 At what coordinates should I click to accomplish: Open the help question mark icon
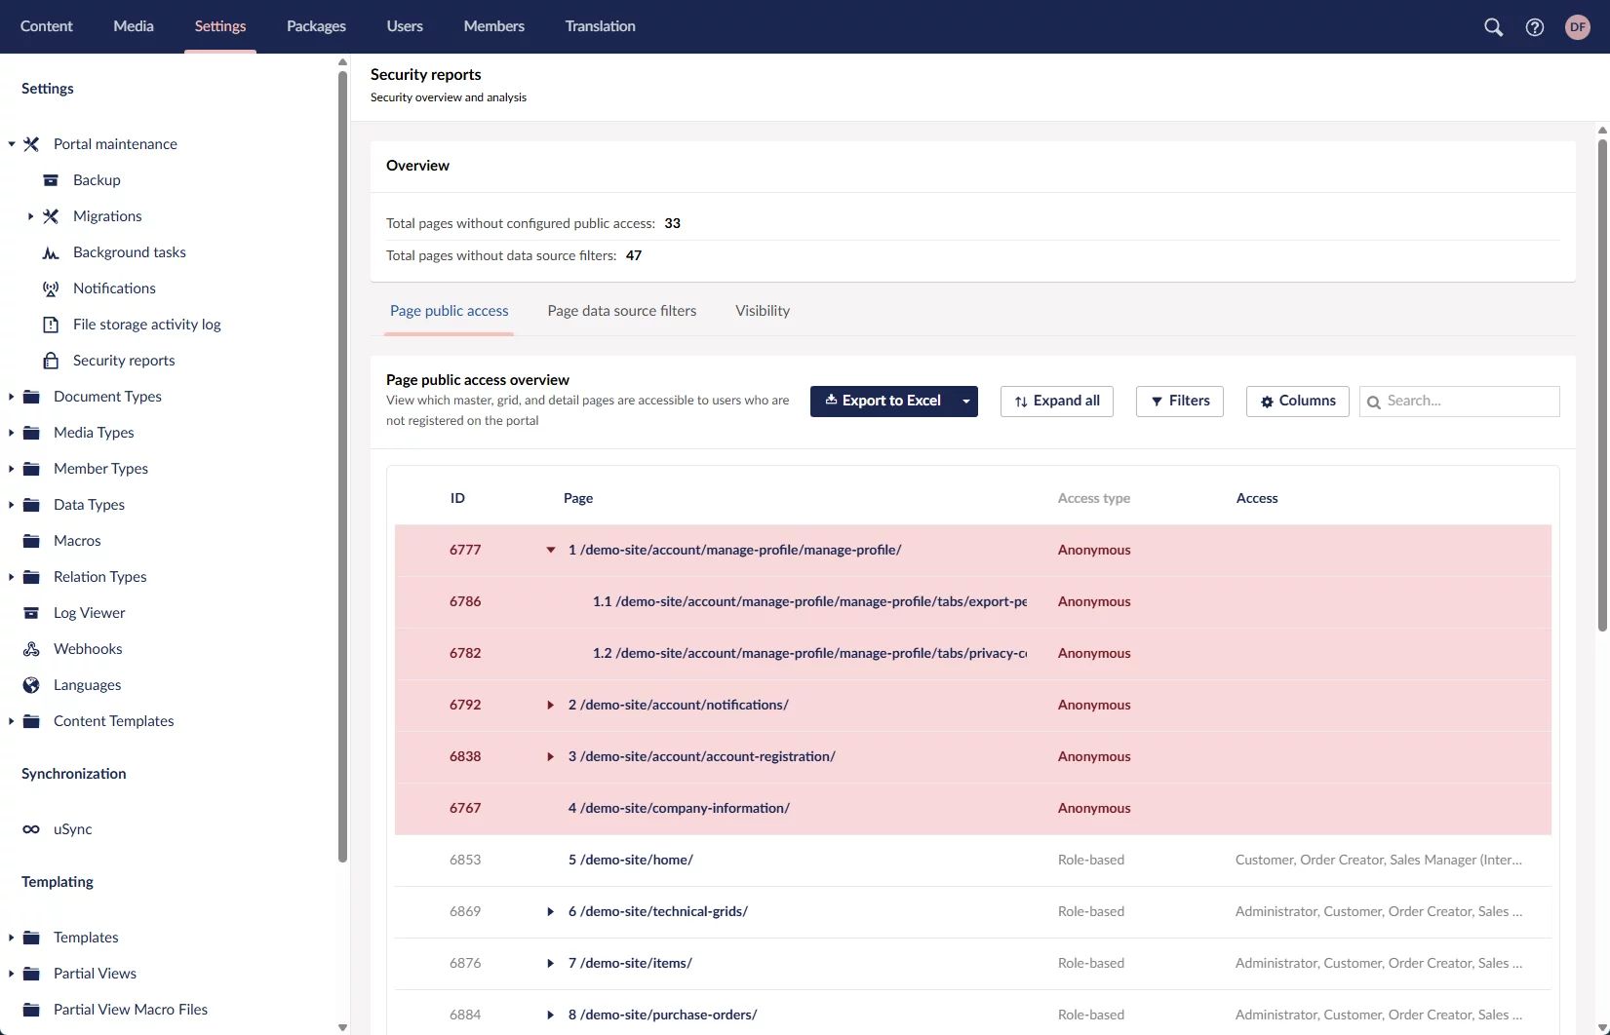click(1535, 27)
